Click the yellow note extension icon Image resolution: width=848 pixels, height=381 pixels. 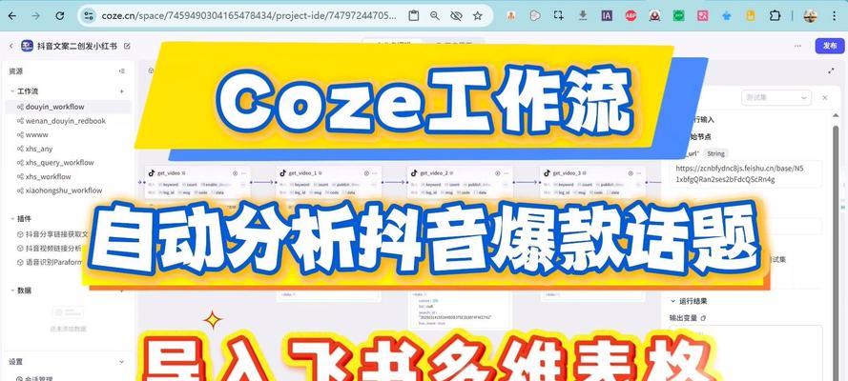pos(750,15)
